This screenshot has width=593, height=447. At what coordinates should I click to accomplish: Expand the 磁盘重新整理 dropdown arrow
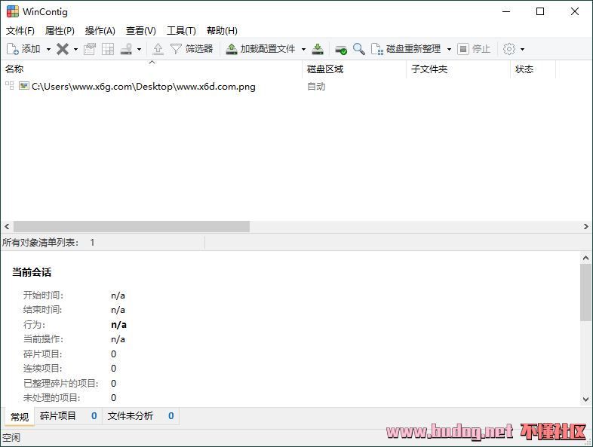point(449,49)
